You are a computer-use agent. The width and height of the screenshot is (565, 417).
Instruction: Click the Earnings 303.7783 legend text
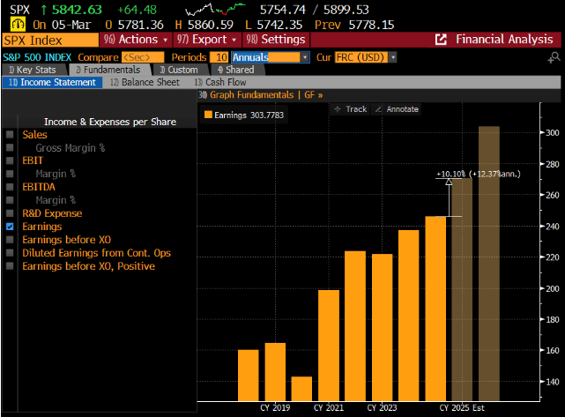249,115
